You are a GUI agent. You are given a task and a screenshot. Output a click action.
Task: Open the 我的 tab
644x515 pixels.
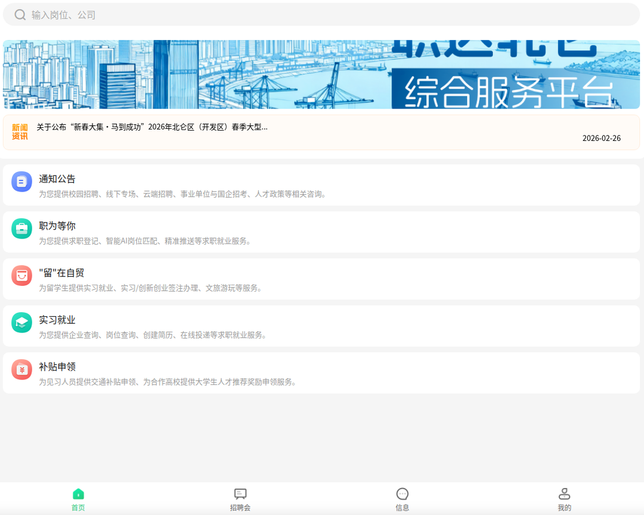coord(563,498)
